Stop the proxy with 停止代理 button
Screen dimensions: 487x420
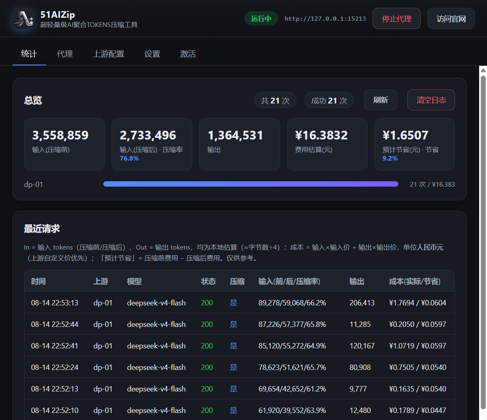pos(397,19)
